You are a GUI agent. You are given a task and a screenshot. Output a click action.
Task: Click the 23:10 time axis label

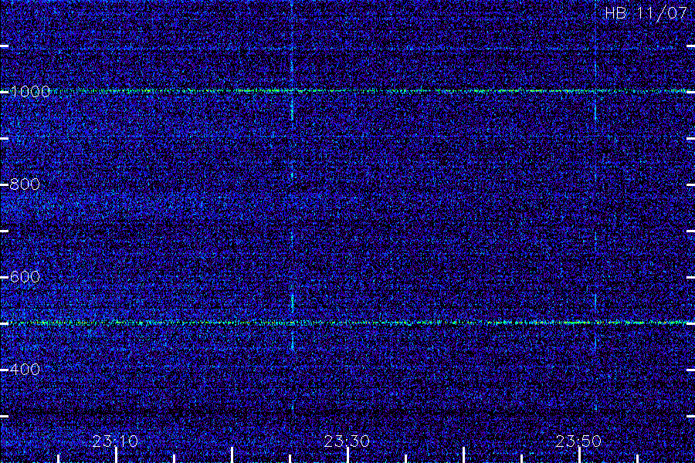115,441
